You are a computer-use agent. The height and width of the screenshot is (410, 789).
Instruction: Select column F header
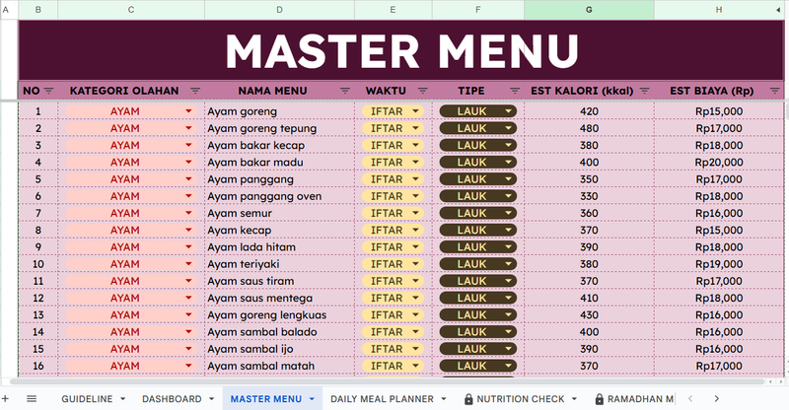coord(478,10)
